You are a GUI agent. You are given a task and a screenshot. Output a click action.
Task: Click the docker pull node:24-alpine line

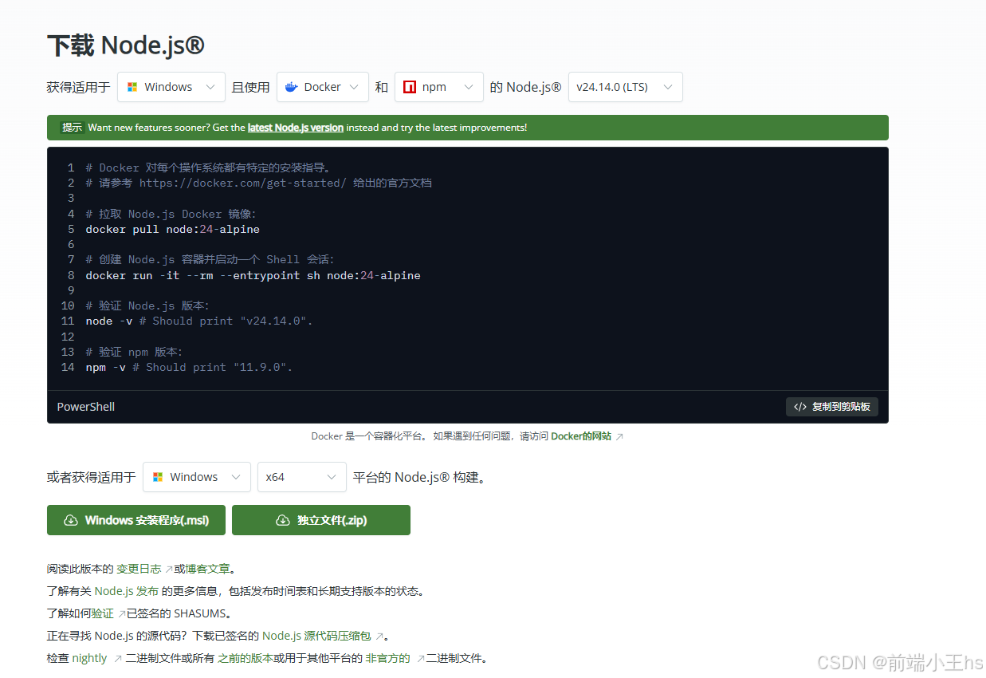[x=173, y=230]
